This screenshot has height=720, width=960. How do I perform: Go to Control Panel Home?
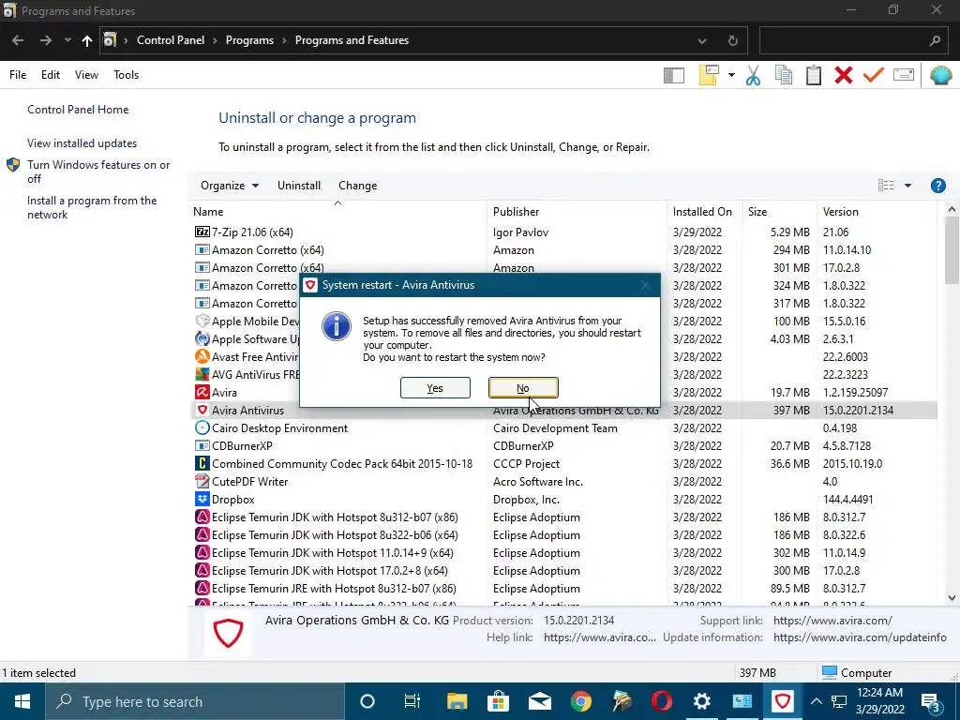(78, 110)
